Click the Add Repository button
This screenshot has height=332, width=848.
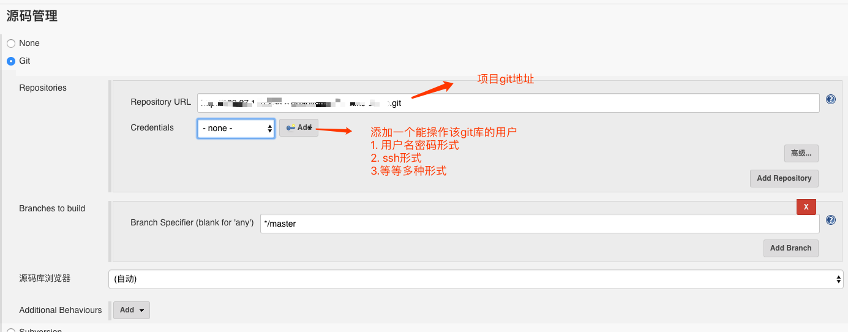784,178
